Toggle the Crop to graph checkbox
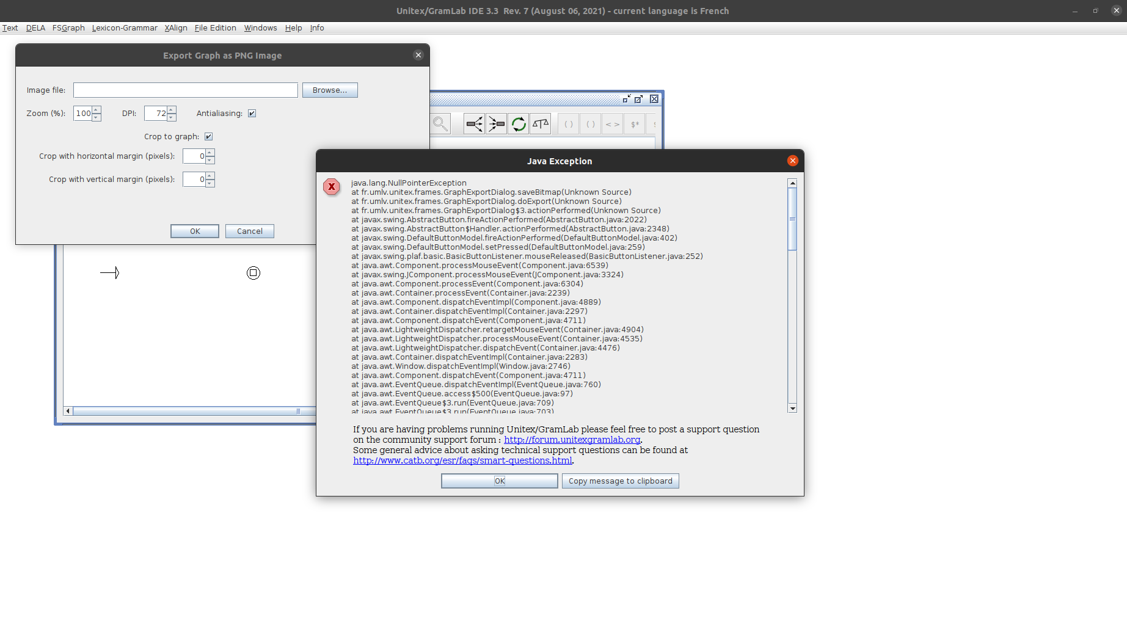The image size is (1127, 640). (208, 137)
